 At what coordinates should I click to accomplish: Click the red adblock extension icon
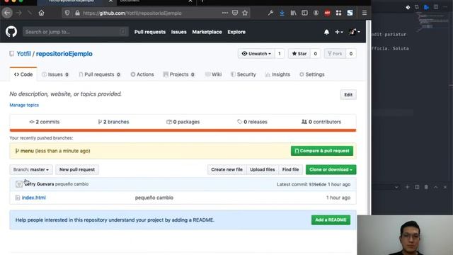point(327,13)
